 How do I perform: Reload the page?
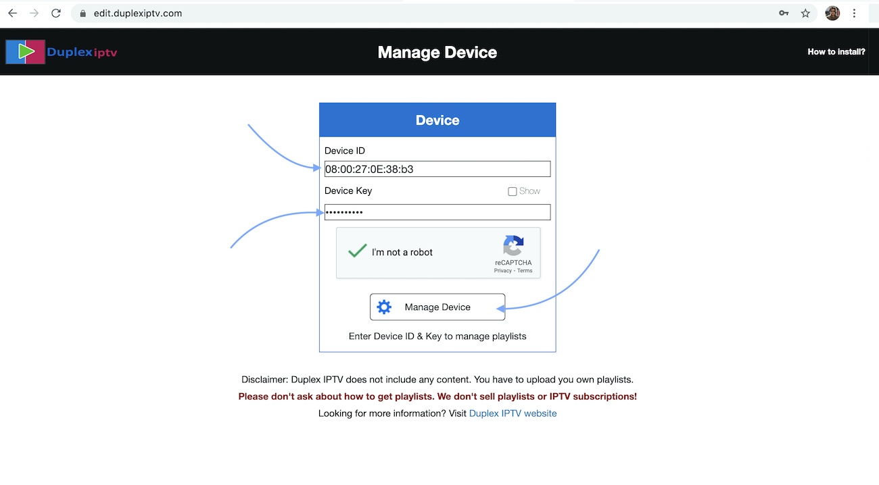click(x=57, y=13)
